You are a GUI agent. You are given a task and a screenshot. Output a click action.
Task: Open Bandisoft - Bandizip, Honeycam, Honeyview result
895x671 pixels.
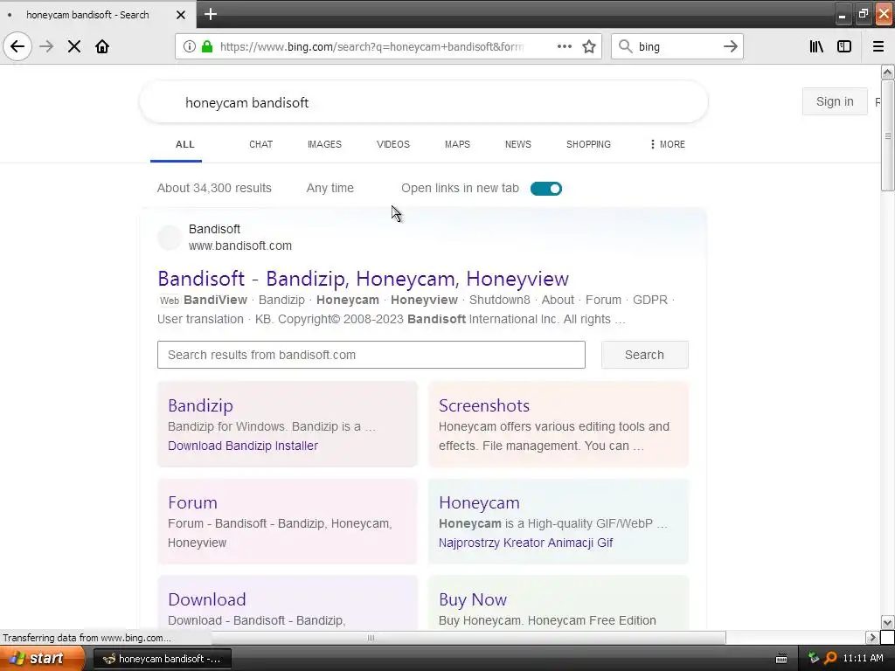[363, 279]
